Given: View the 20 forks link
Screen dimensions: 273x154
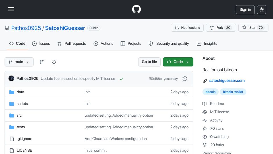Looking at the screenshot, I should click(x=217, y=145).
